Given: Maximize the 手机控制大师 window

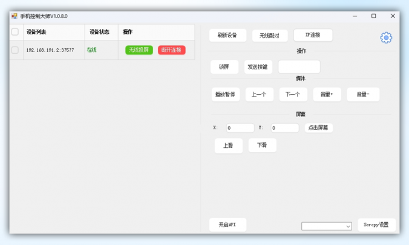Looking at the screenshot, I should [x=374, y=16].
